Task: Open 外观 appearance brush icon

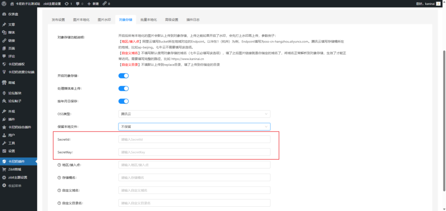Action: point(4,112)
